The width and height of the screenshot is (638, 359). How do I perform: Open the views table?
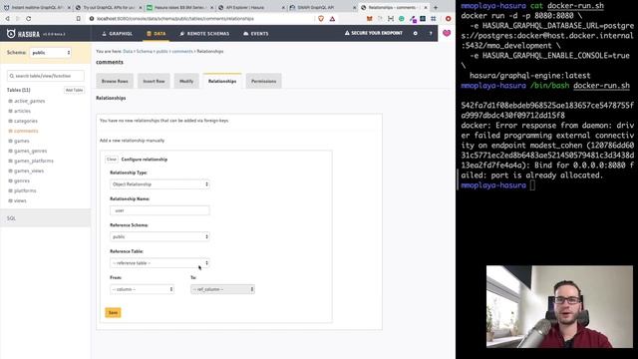pyautogui.click(x=20, y=200)
